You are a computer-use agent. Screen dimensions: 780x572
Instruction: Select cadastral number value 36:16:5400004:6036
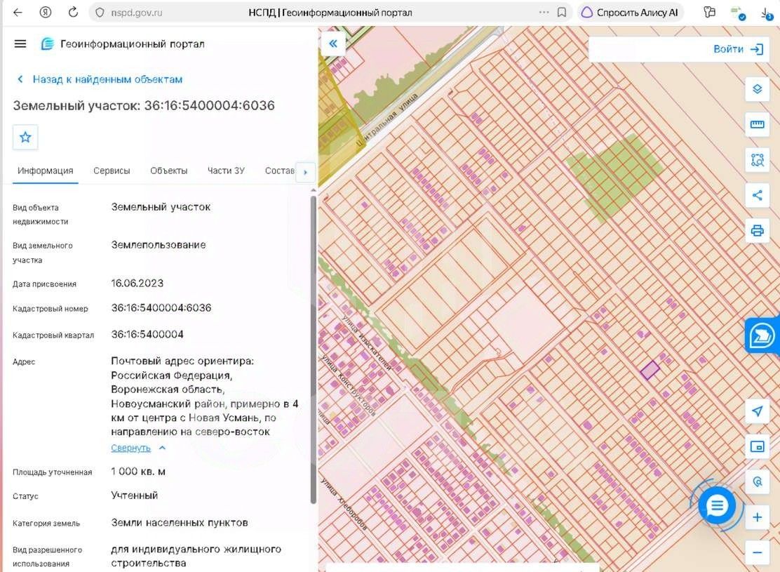[161, 308]
